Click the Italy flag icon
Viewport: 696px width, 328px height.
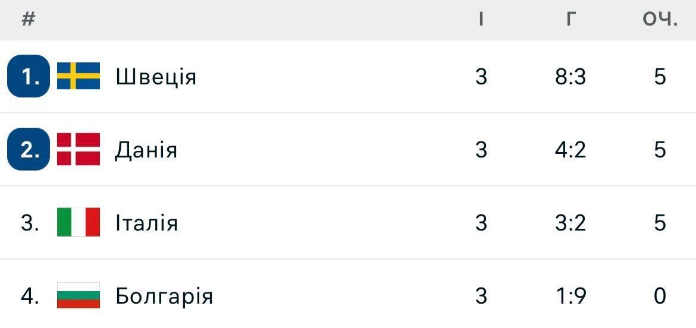click(79, 222)
